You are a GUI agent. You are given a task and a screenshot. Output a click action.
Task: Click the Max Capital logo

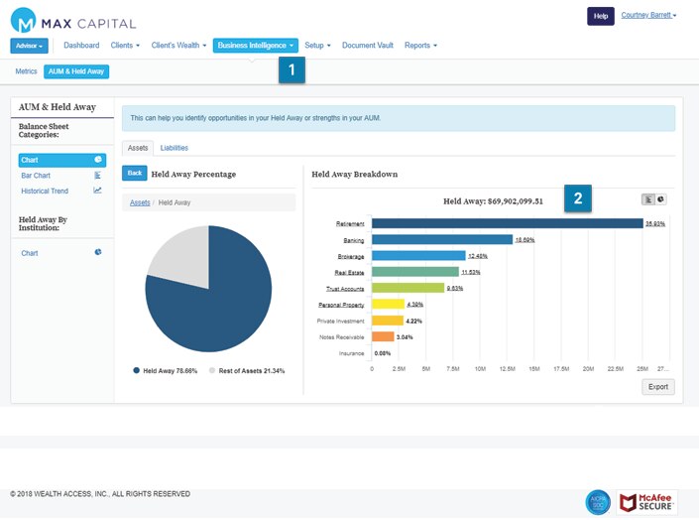[74, 21]
